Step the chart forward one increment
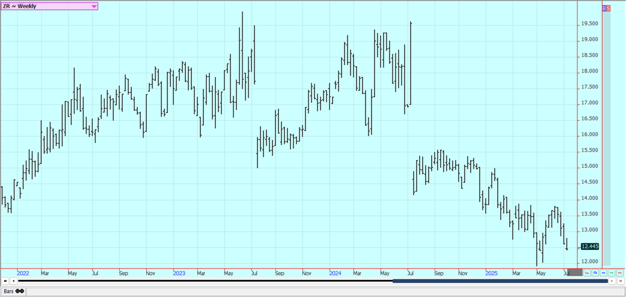Image resolution: width=626 pixels, height=297 pixels. [612, 281]
